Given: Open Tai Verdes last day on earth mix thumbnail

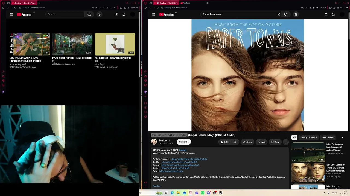Looking at the screenshot, I should pos(308,152).
